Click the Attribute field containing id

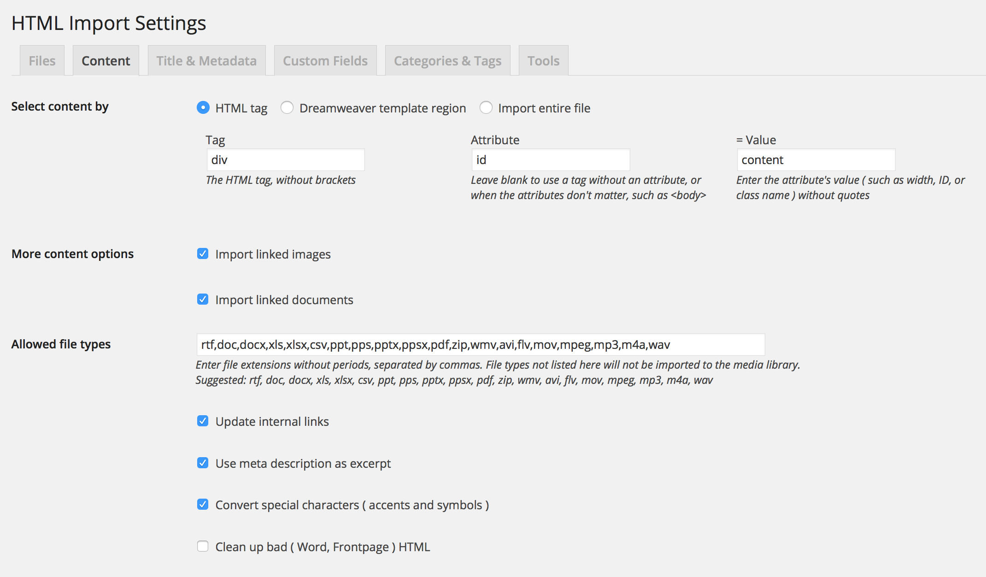click(551, 160)
